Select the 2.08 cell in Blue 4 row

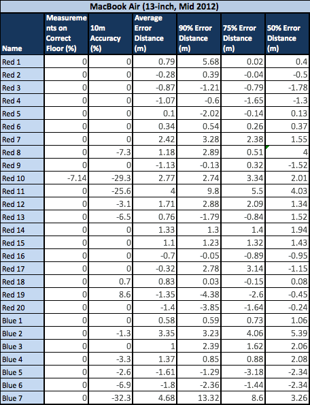(288, 359)
